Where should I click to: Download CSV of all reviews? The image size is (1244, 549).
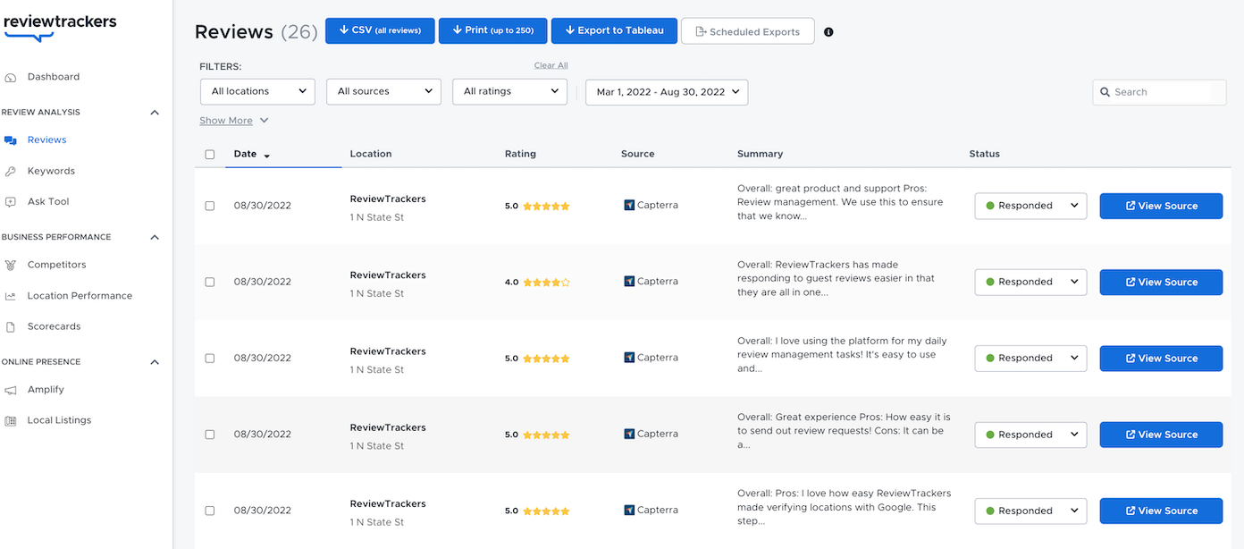380,30
